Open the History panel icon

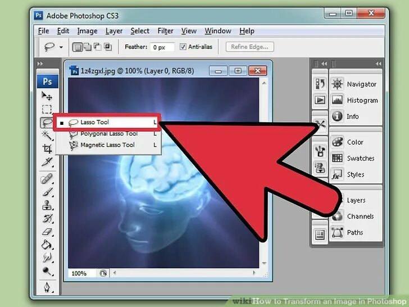(x=320, y=84)
